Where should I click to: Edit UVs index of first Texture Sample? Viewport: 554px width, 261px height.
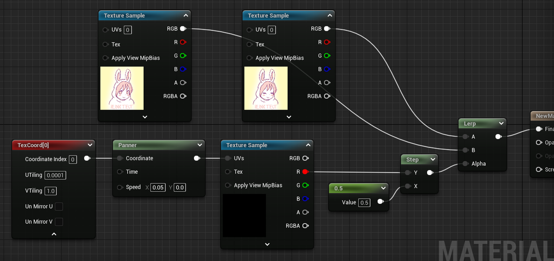[x=128, y=30]
